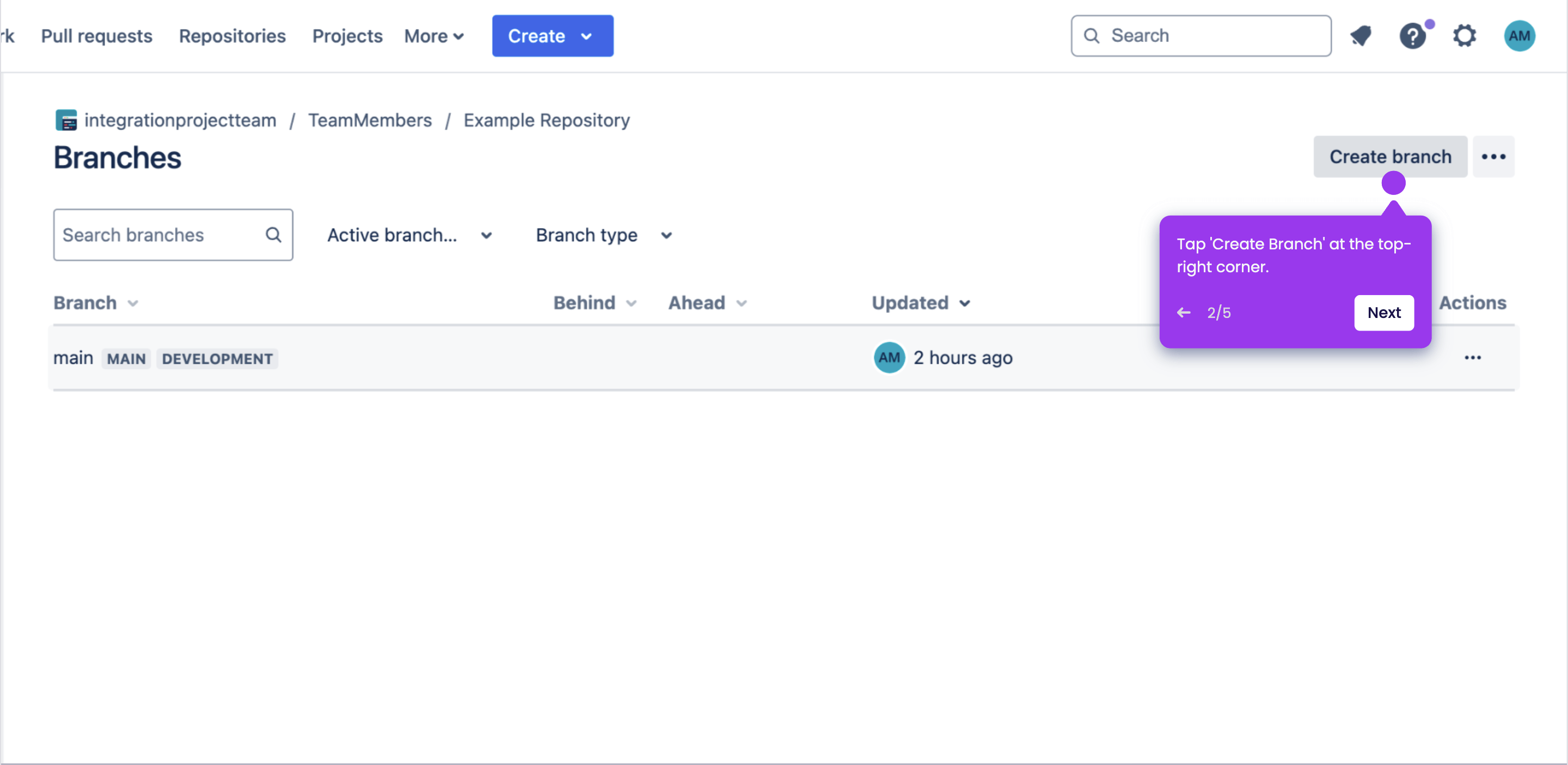Open the Active branches filter dropdown
The image size is (1568, 765).
click(409, 236)
